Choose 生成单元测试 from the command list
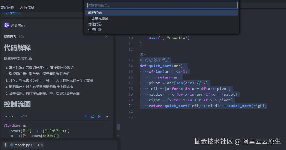The image size is (286, 150). 162,18
